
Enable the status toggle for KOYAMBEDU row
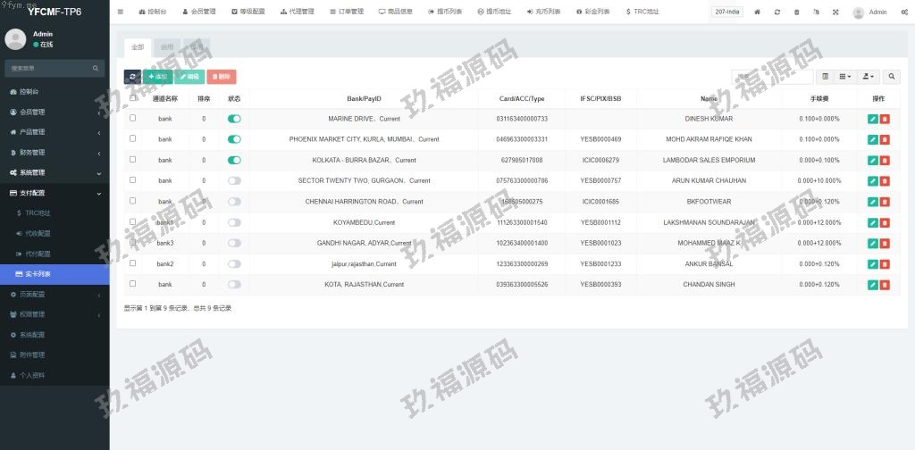(x=234, y=222)
